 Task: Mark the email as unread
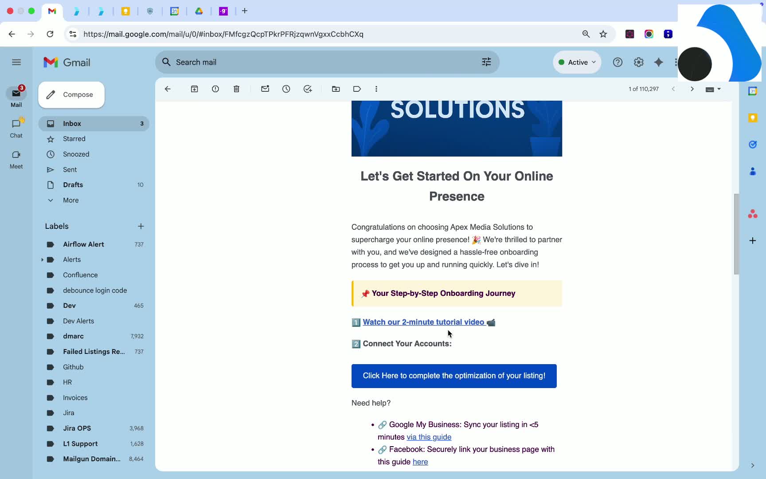(265, 89)
